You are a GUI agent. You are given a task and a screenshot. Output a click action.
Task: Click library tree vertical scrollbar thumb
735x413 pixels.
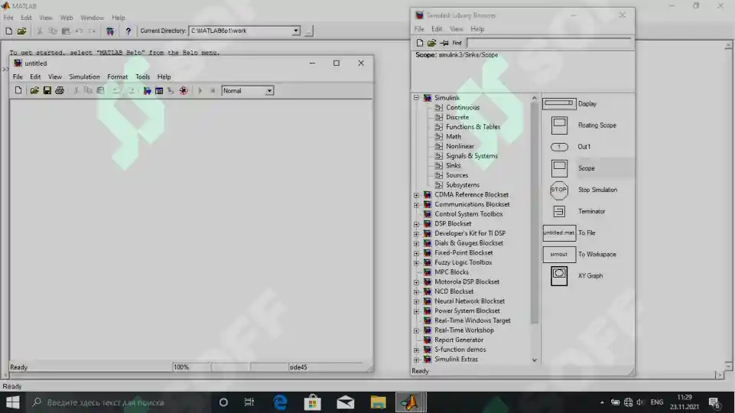tap(535, 213)
